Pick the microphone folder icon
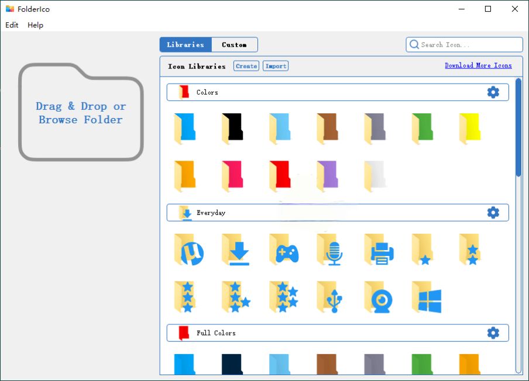This screenshot has width=529, height=381. 331,250
